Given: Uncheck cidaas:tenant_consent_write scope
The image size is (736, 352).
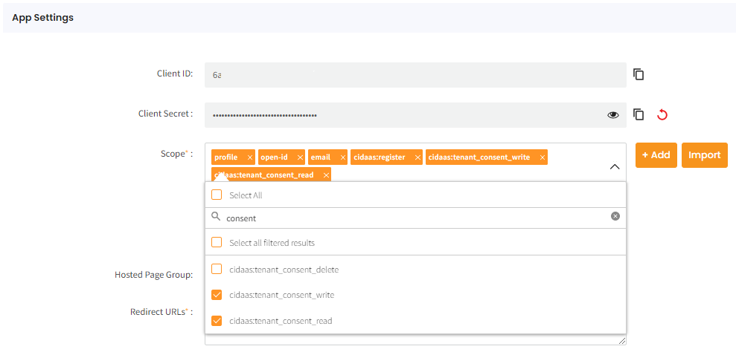Looking at the screenshot, I should click(217, 295).
